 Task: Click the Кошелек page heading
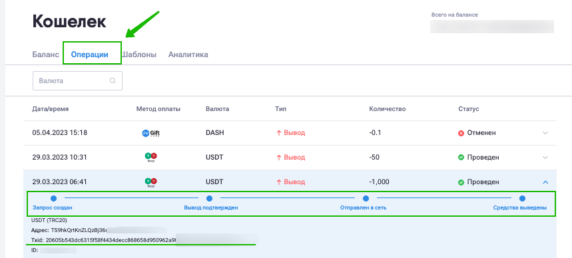[69, 22]
